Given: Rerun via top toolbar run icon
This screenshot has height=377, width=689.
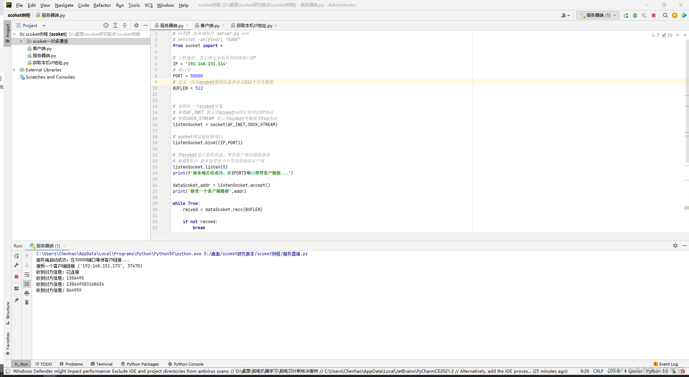Looking at the screenshot, I should [x=626, y=15].
